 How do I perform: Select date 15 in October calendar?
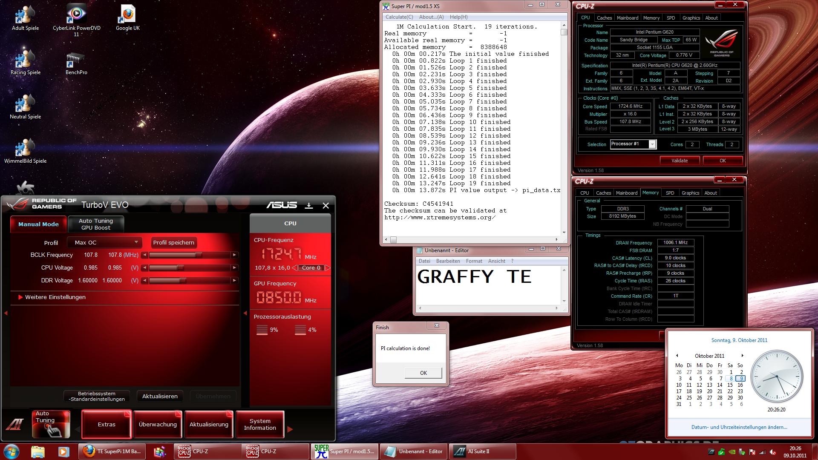tap(730, 385)
